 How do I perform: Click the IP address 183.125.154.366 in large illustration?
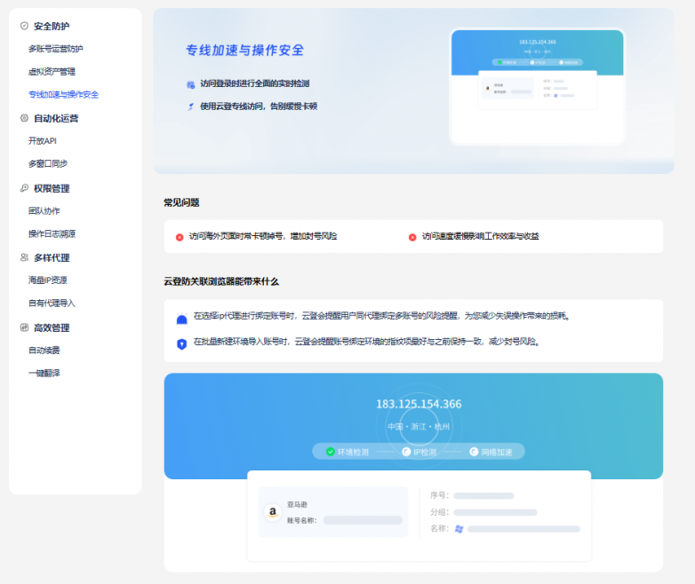[419, 404]
